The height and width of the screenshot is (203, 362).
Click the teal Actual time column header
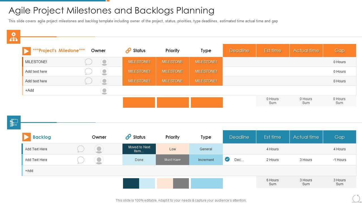click(306, 137)
